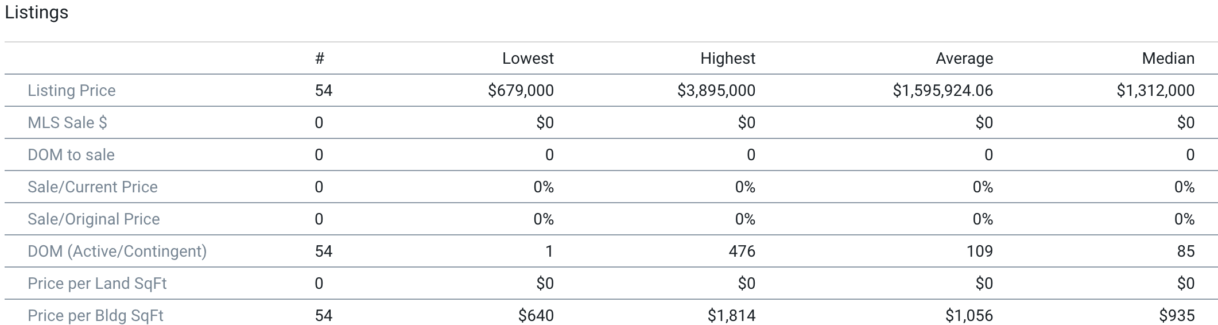Click the DOM to sale row label
1218x325 pixels.
(x=71, y=154)
